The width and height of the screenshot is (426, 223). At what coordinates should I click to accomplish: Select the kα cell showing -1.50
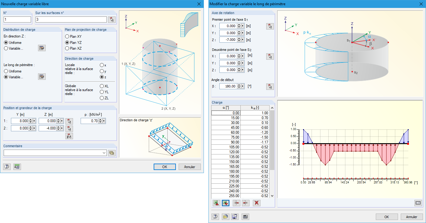255,137
